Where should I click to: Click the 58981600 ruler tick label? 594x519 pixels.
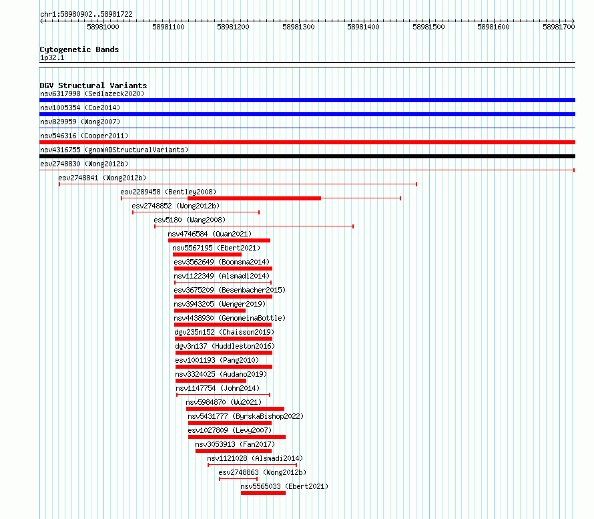click(x=493, y=27)
